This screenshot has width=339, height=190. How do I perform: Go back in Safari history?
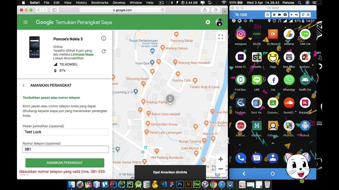pos(38,10)
